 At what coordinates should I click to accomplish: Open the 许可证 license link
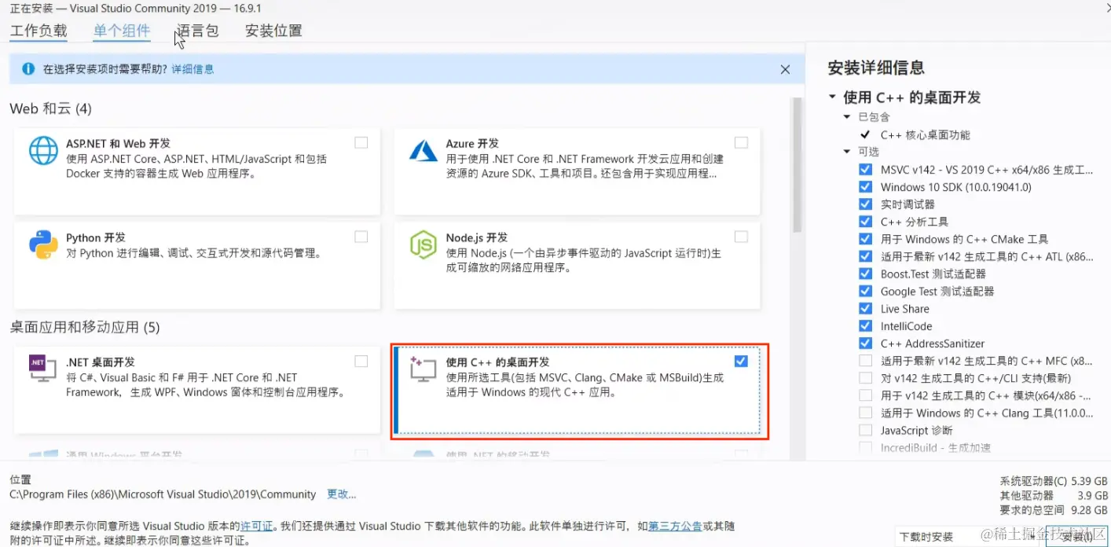tap(257, 526)
